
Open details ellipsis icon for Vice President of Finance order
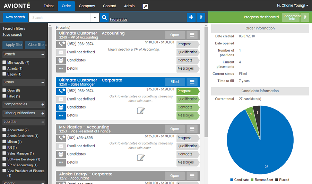click(61, 162)
